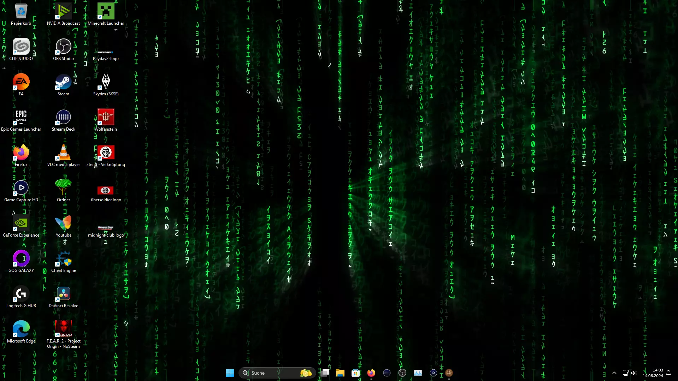Open the notification bell panel
Image resolution: width=678 pixels, height=381 pixels.
click(x=668, y=373)
